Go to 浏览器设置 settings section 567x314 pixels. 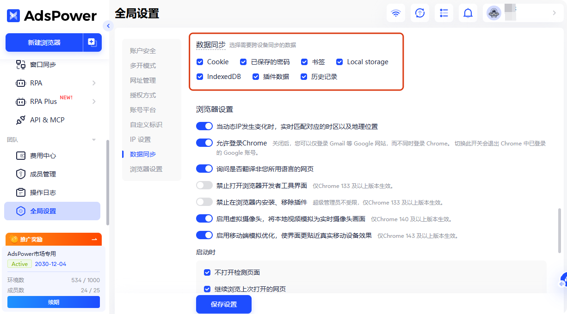point(146,169)
